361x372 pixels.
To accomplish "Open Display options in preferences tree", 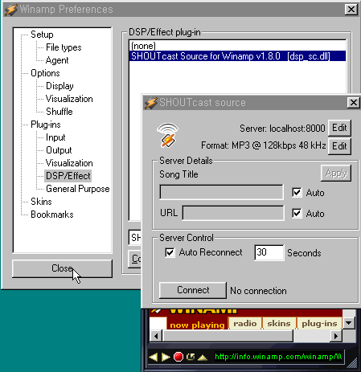I will pos(59,86).
